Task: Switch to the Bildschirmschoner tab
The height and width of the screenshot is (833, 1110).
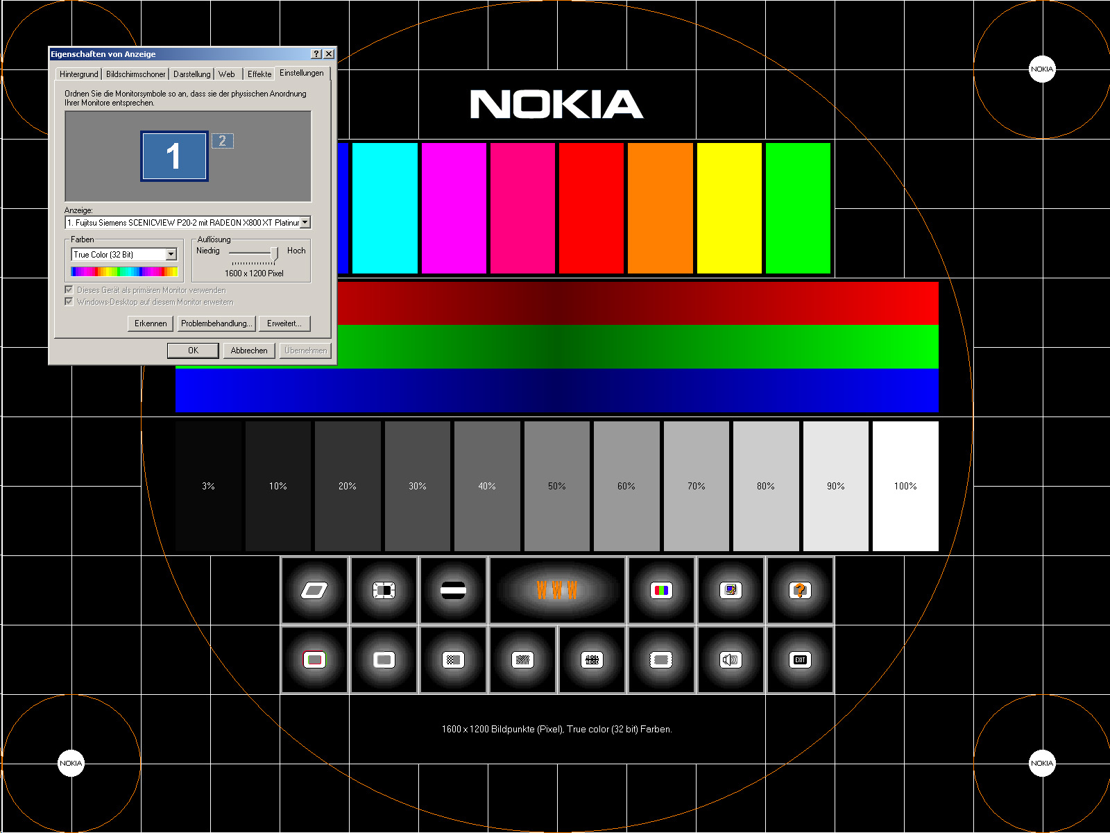Action: [x=135, y=74]
